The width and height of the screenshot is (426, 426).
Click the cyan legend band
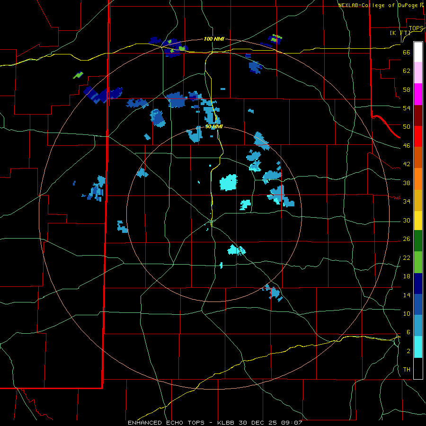tap(418, 347)
